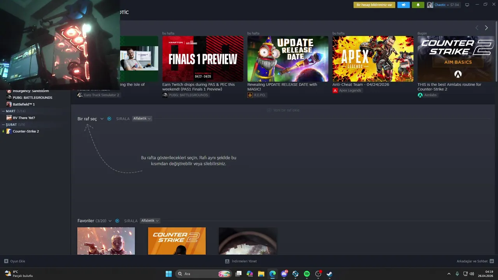Click the İndirmeleri Yönet label
Image resolution: width=498 pixels, height=280 pixels.
click(244, 261)
